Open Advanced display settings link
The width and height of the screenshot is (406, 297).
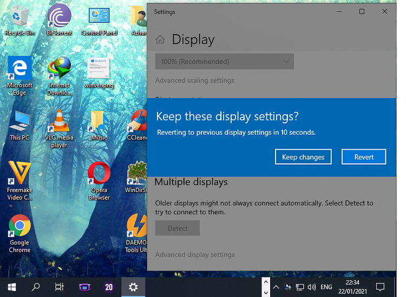195,255
